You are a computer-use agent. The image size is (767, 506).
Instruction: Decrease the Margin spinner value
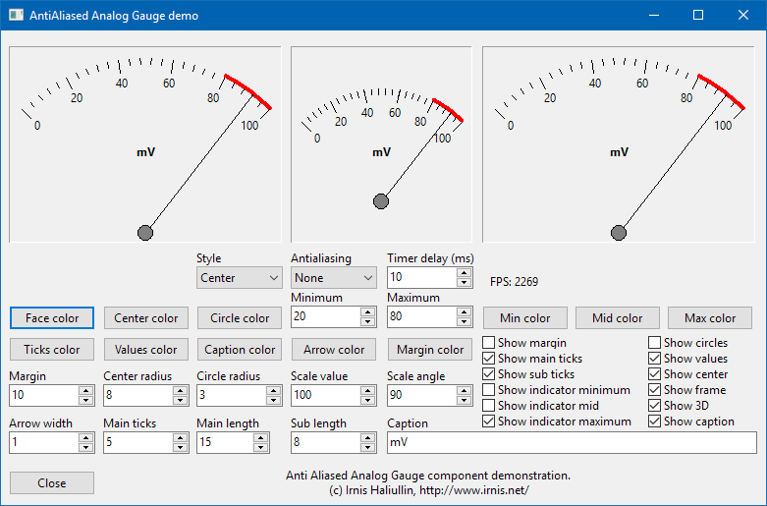click(x=85, y=400)
